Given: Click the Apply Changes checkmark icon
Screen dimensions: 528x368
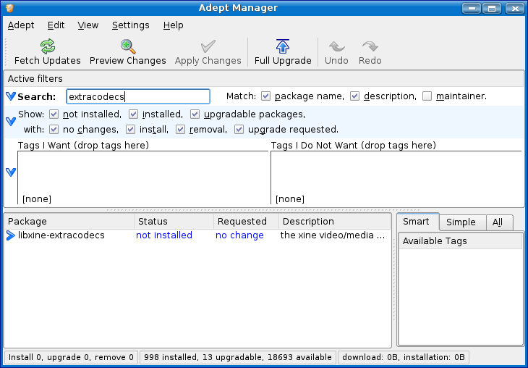Looking at the screenshot, I should pos(208,46).
